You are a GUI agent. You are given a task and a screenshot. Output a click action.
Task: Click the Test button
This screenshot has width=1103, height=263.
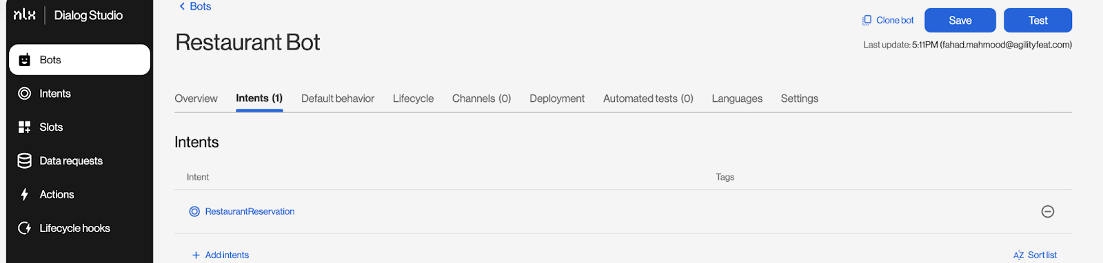pos(1038,20)
